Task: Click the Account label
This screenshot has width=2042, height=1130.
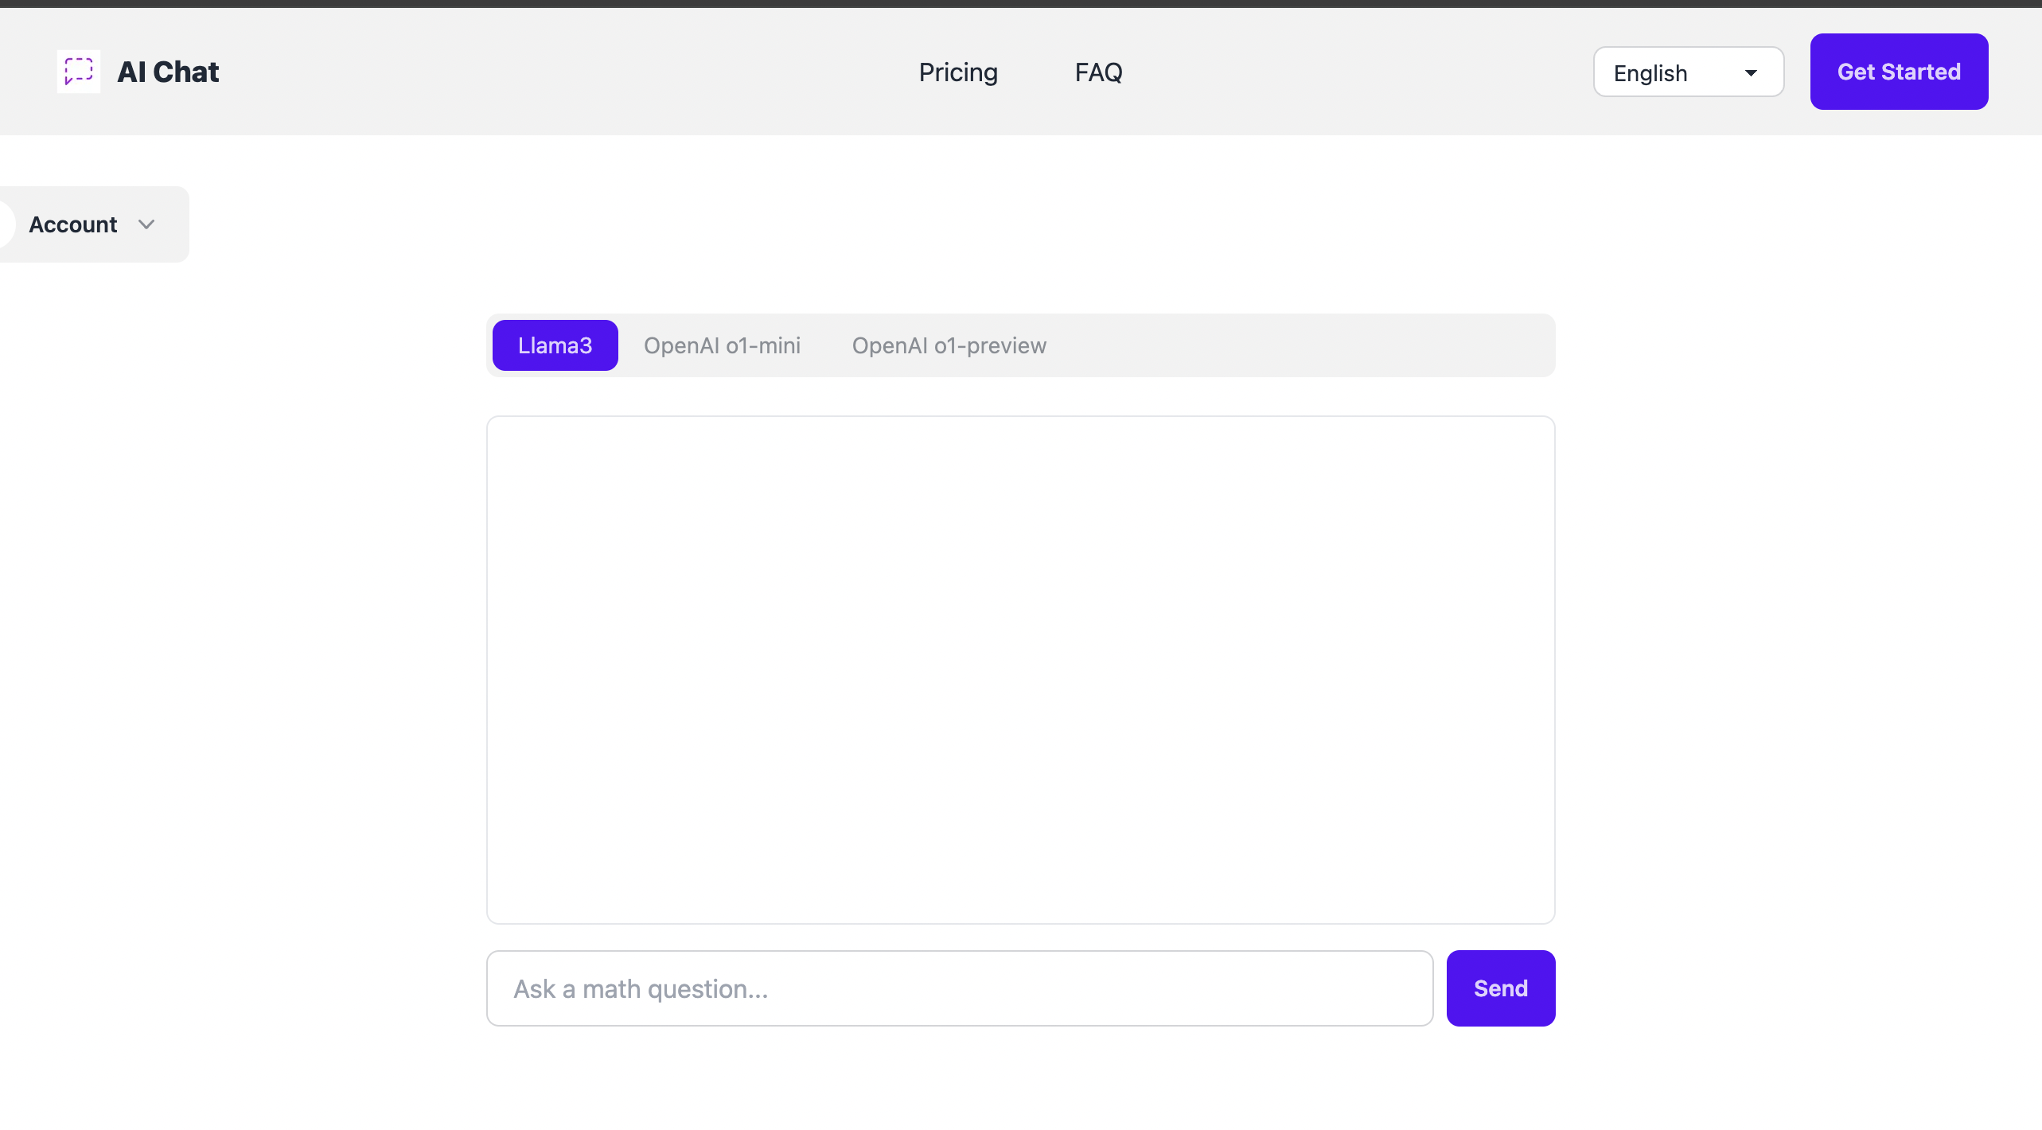Action: [x=72, y=224]
